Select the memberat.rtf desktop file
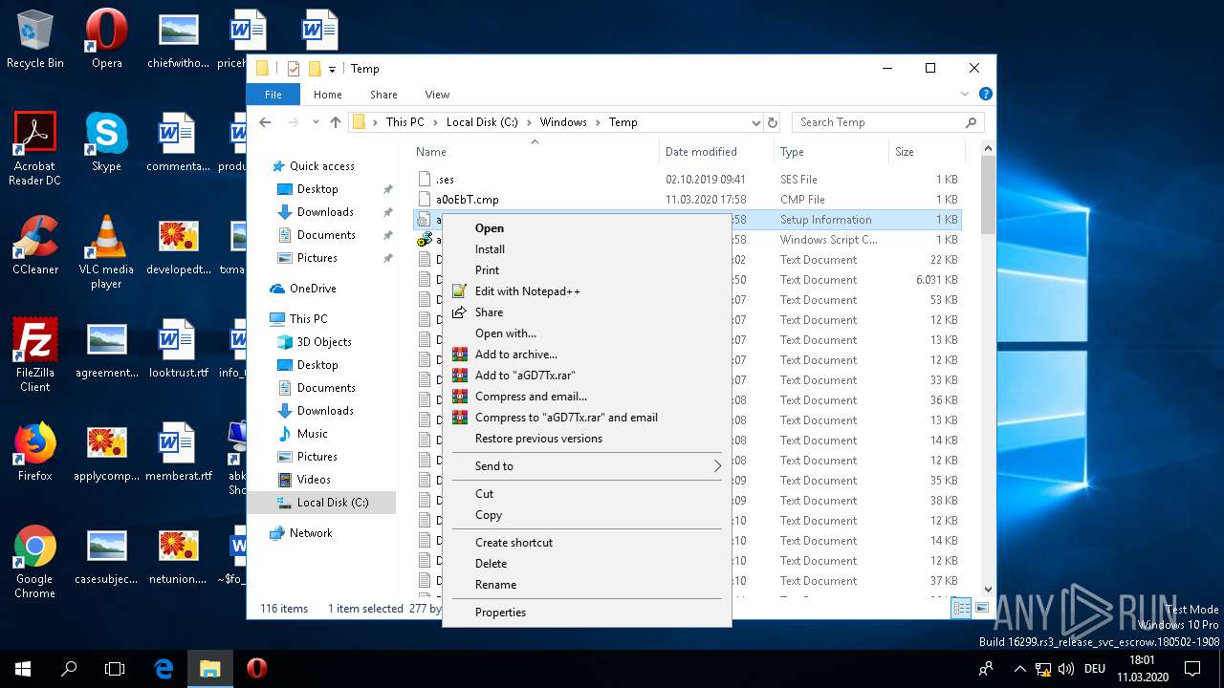Screen dimensions: 1224x688 point(178,452)
